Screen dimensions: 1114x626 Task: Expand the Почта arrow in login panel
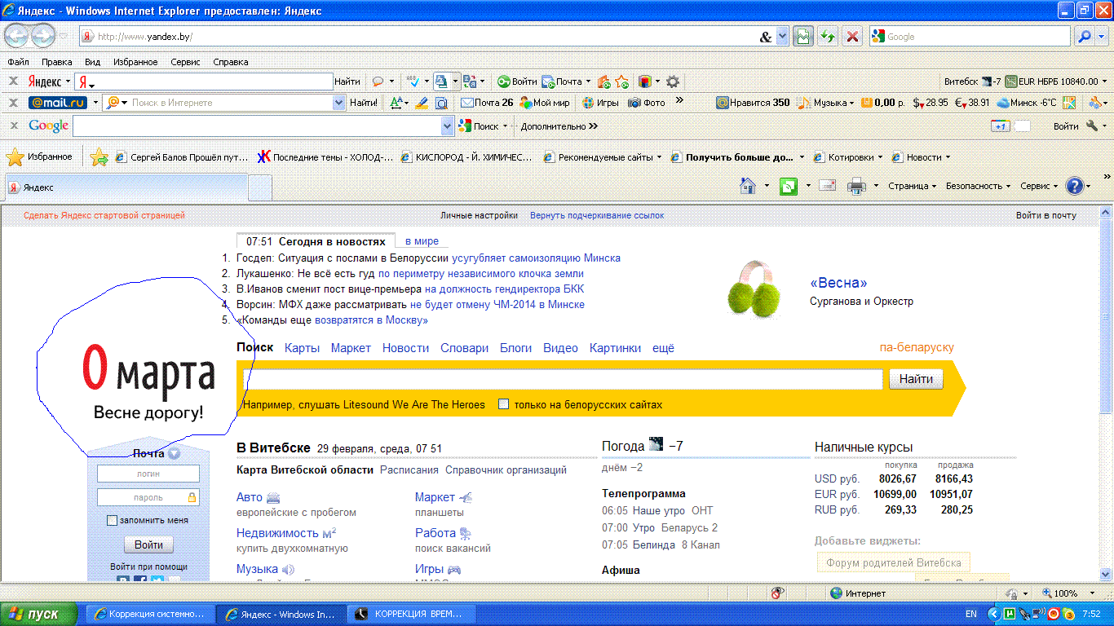[x=174, y=454]
